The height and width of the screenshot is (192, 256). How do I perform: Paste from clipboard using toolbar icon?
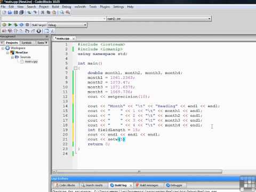[54, 12]
